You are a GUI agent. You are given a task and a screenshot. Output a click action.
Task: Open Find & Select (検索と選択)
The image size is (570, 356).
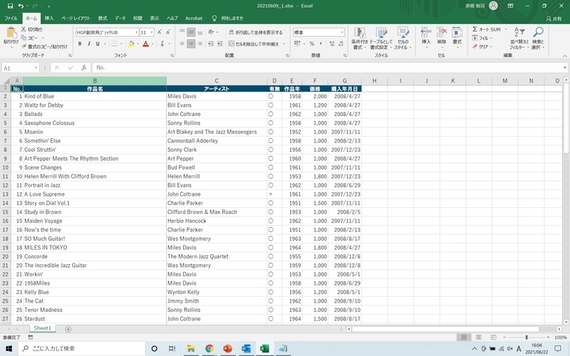pos(538,38)
